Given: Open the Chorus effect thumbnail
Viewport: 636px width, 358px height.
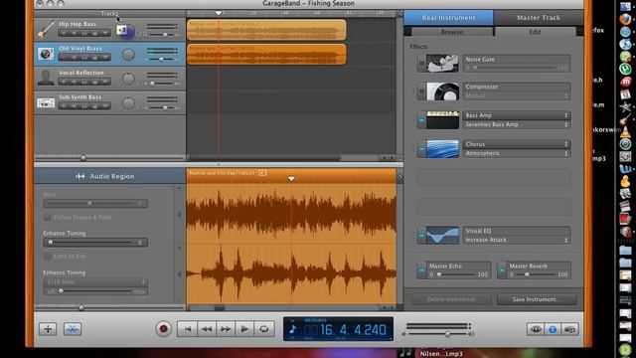Looking at the screenshot, I should pos(442,149).
